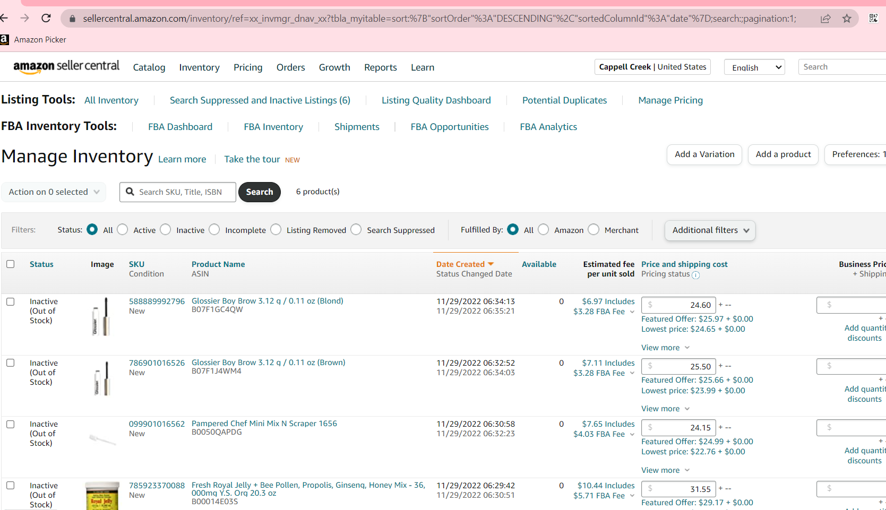Screen dimensions: 886x510
Task: Filter by Amazon fulfilled radio button
Action: (x=543, y=229)
